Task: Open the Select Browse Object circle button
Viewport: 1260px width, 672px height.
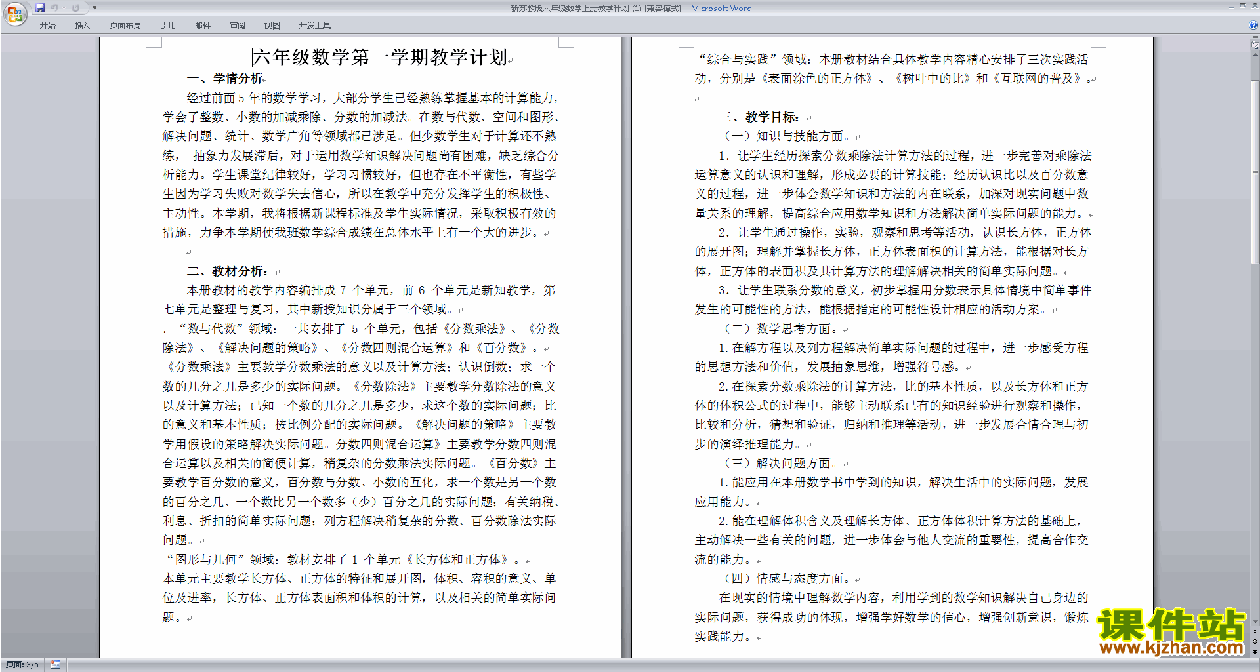Action: coord(1255,642)
